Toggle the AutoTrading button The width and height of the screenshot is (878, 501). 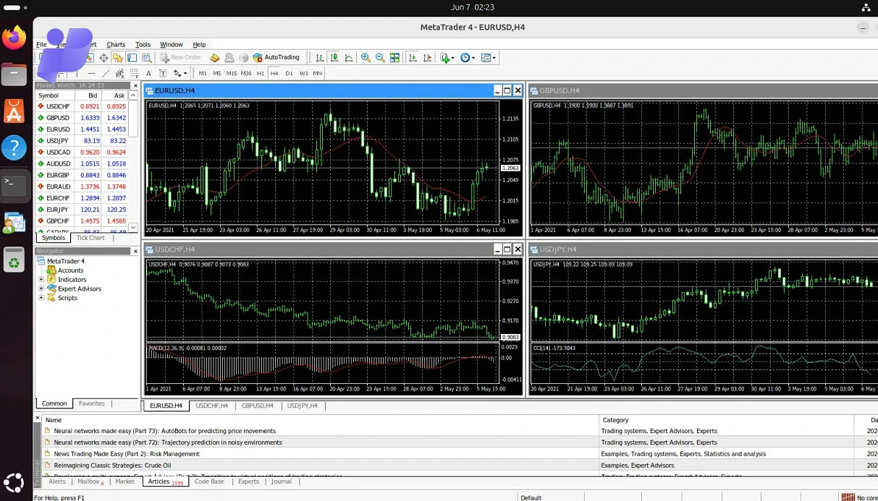pyautogui.click(x=276, y=58)
